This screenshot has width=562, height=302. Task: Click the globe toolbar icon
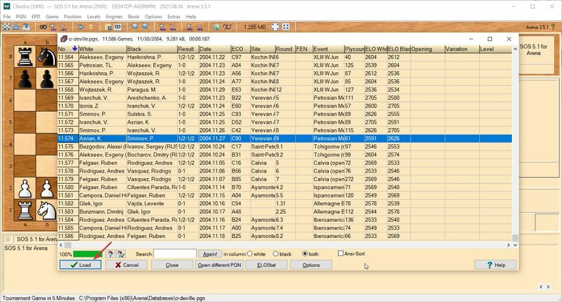pyautogui.click(x=217, y=27)
